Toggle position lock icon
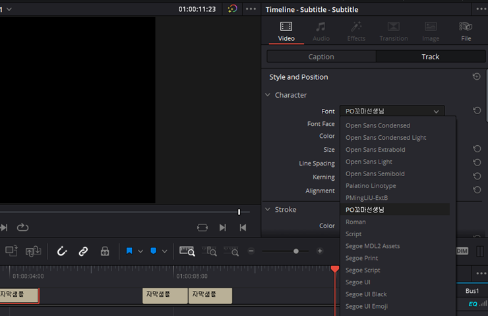The height and width of the screenshot is (316, 488). (x=105, y=251)
